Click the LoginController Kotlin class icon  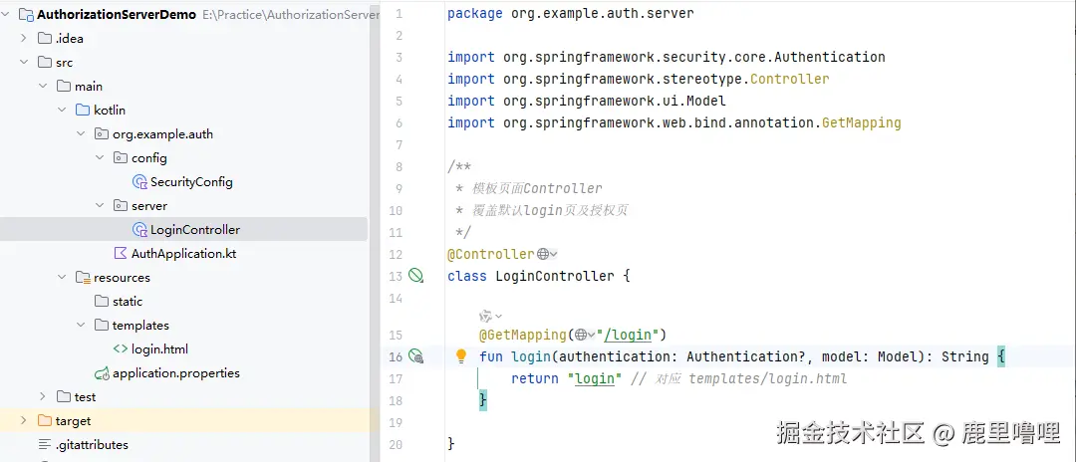[139, 230]
